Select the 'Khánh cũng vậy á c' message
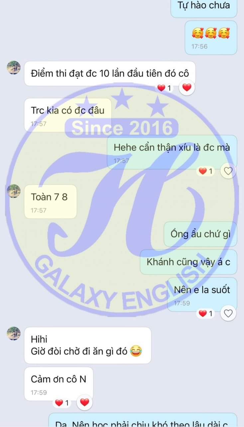This screenshot has width=244, height=427. point(188,262)
